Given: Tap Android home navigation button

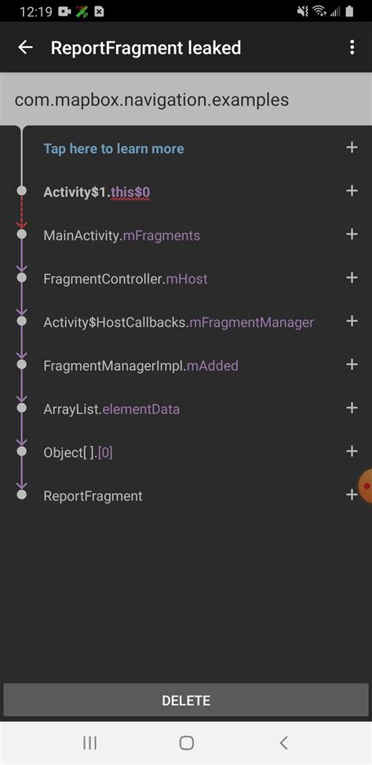Looking at the screenshot, I should tap(186, 743).
